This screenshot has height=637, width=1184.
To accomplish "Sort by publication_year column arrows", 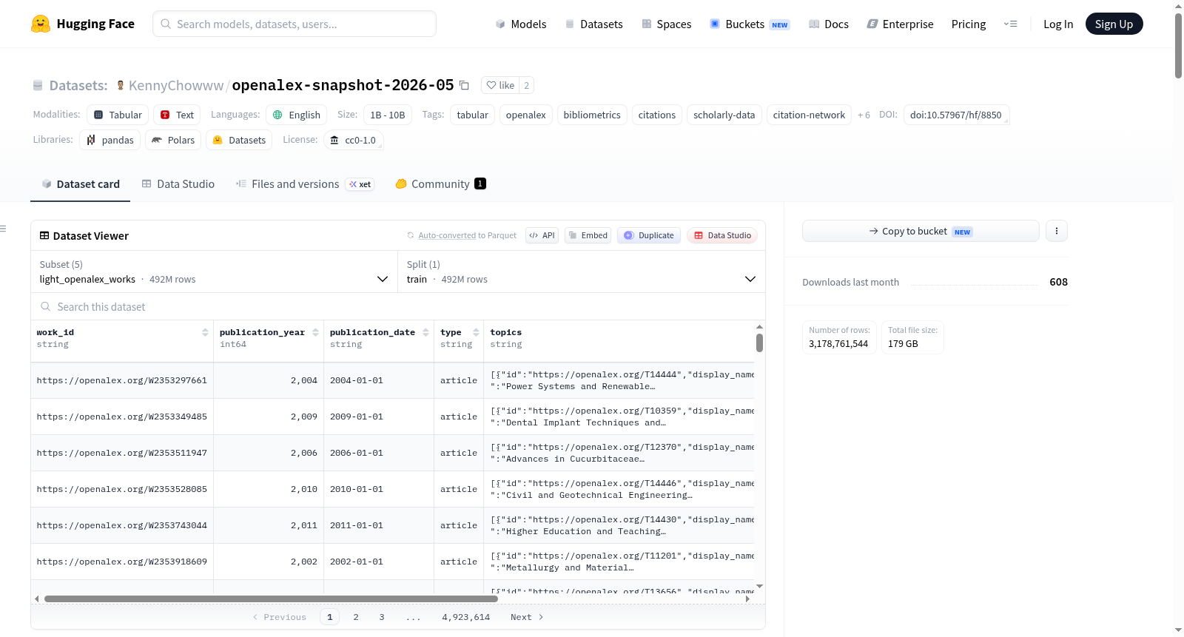I will point(315,332).
